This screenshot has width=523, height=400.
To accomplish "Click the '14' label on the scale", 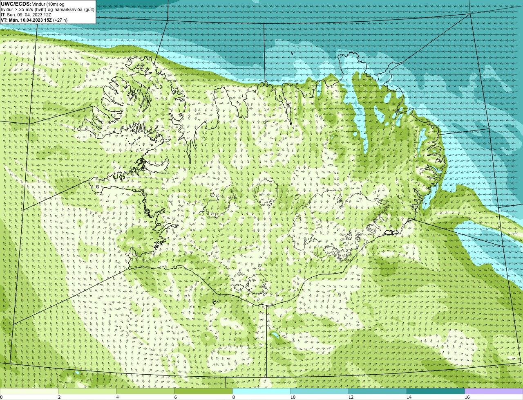I will point(409,397).
